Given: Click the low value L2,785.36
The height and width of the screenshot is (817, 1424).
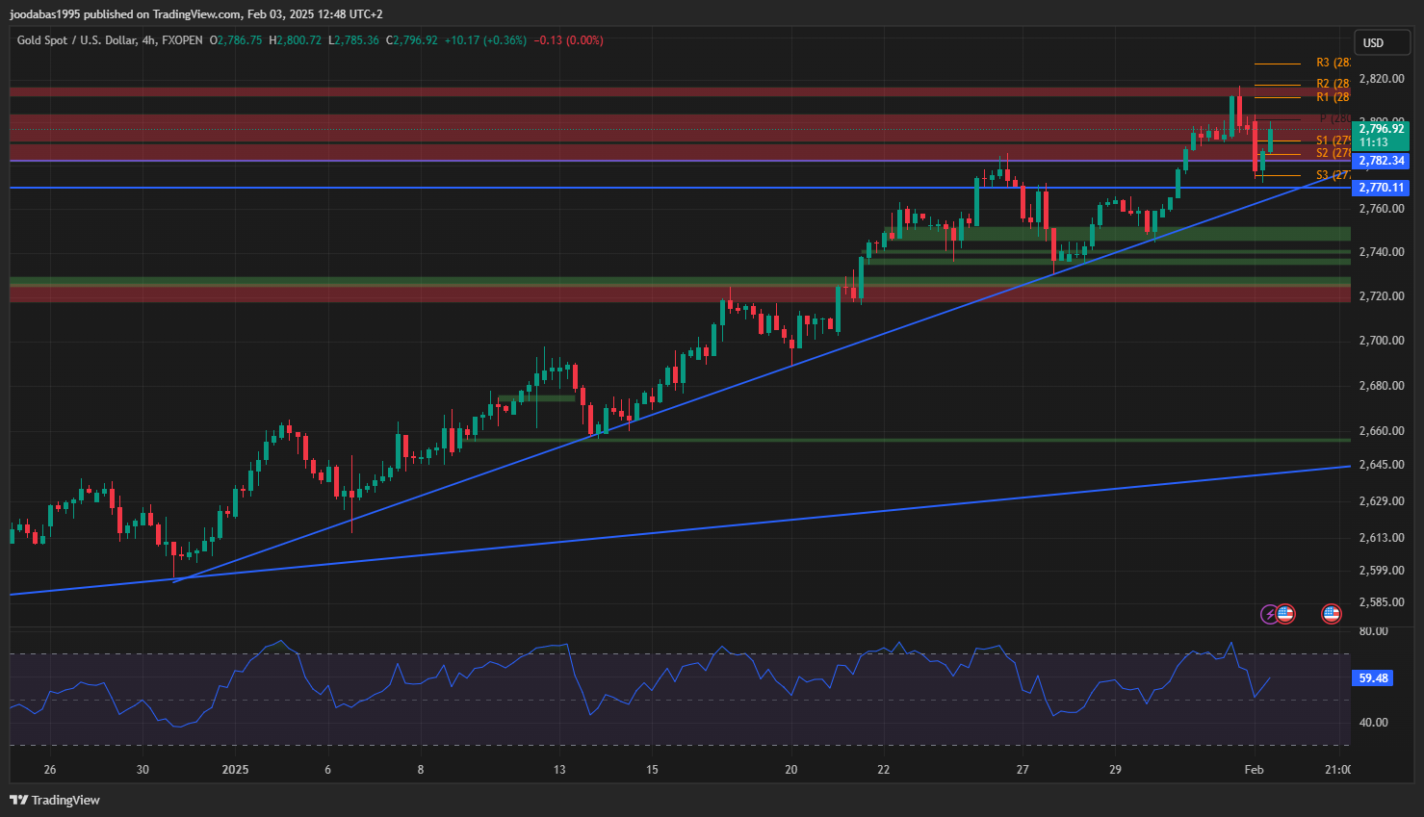Looking at the screenshot, I should (353, 40).
